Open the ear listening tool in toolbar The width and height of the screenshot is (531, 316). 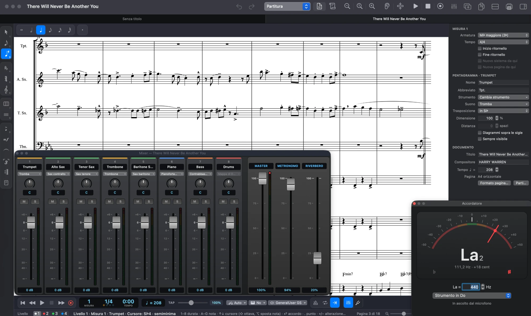pos(387,6)
